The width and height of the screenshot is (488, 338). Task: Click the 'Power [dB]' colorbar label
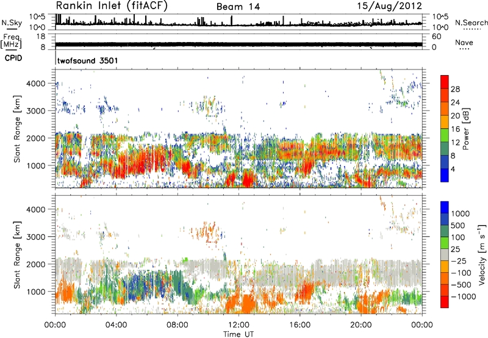click(x=465, y=129)
